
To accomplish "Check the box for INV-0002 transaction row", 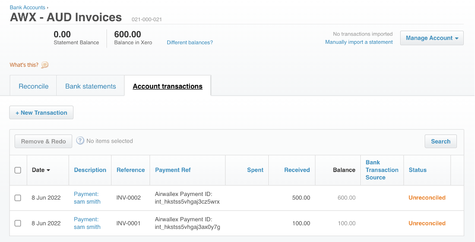I will click(x=18, y=198).
